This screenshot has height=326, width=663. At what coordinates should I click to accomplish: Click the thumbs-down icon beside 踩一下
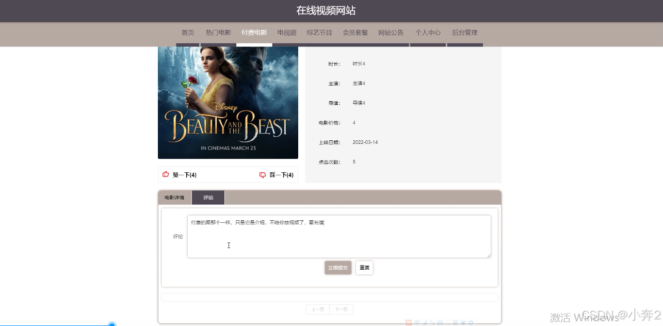(x=263, y=175)
